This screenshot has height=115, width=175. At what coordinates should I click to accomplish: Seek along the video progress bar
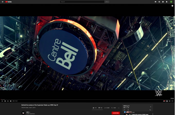pos(87,99)
